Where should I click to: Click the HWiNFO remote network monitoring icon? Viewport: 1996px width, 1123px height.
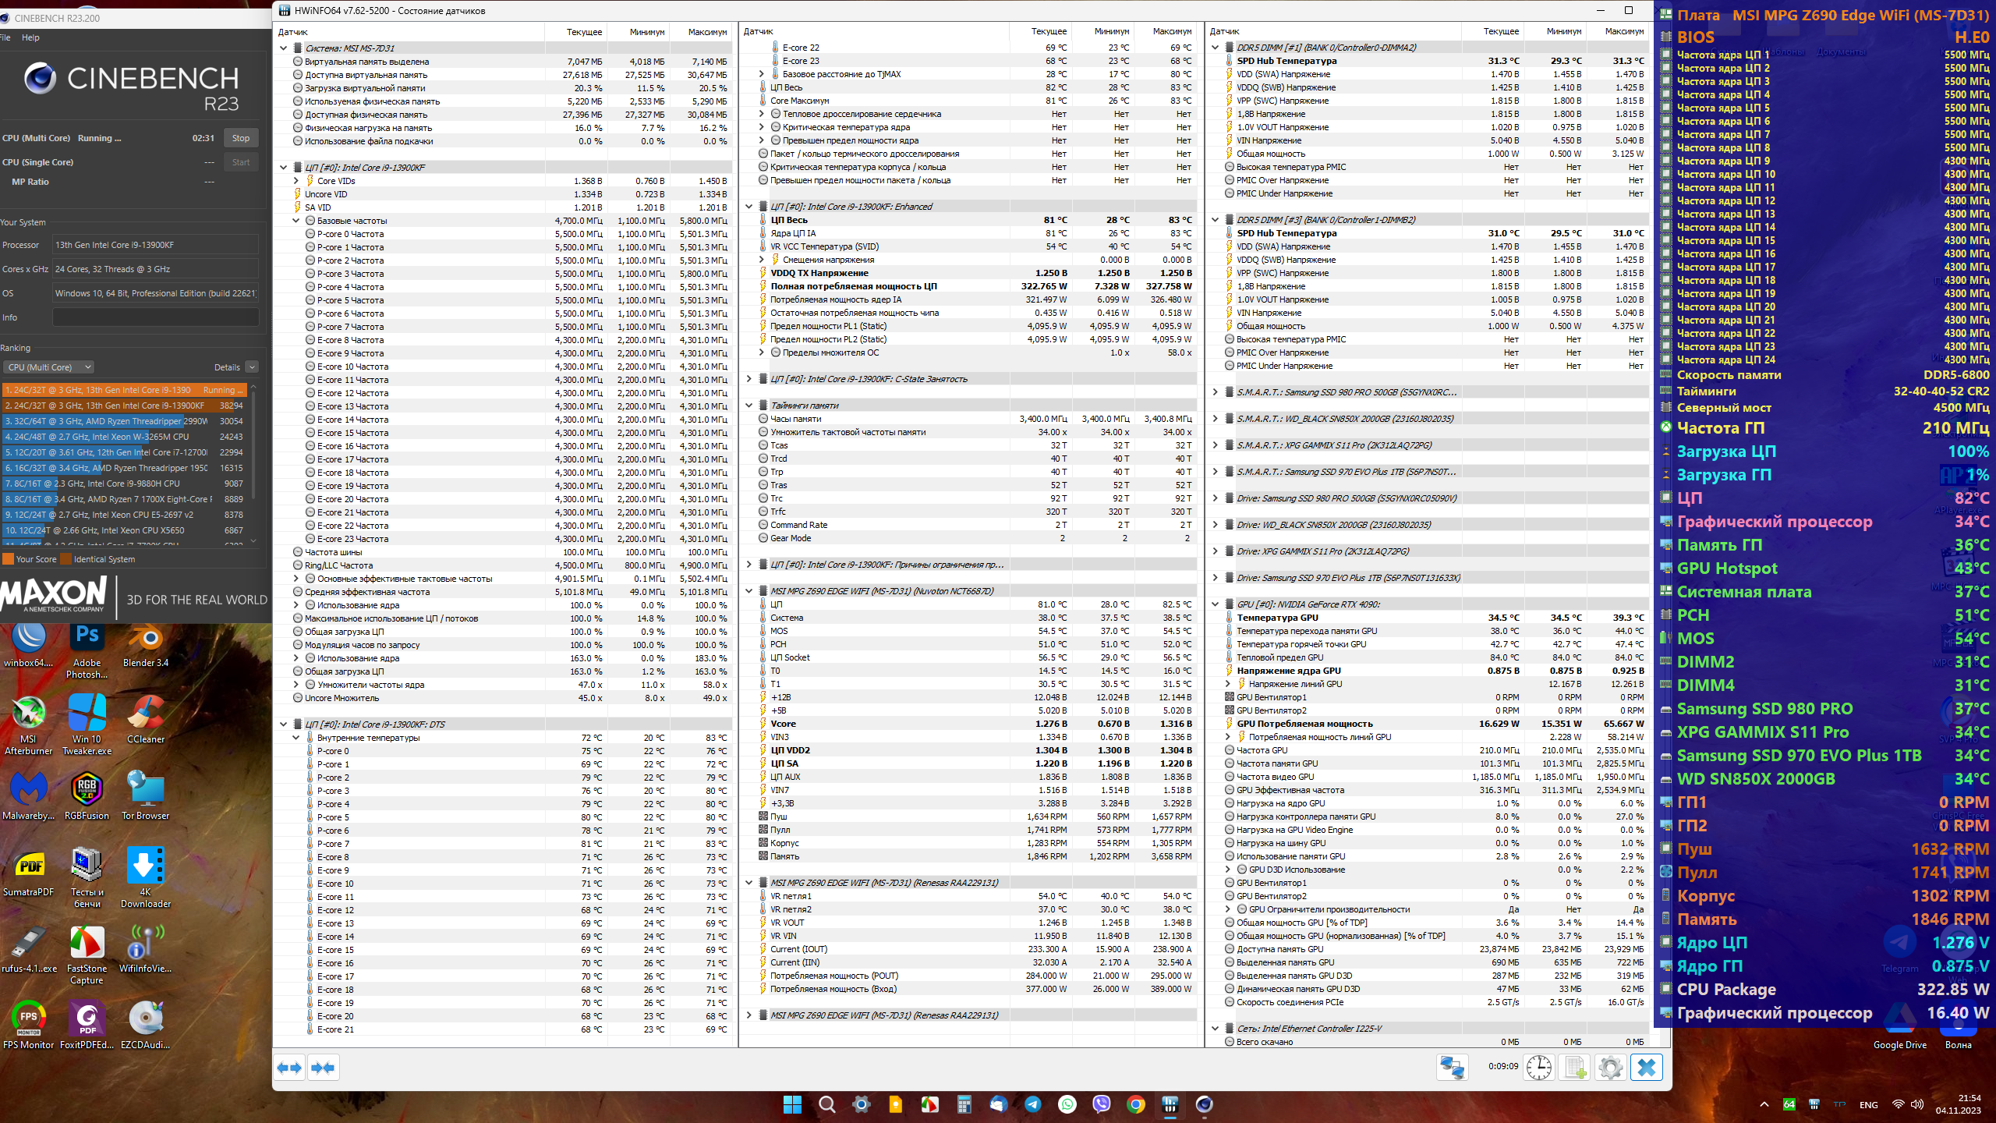[1452, 1067]
